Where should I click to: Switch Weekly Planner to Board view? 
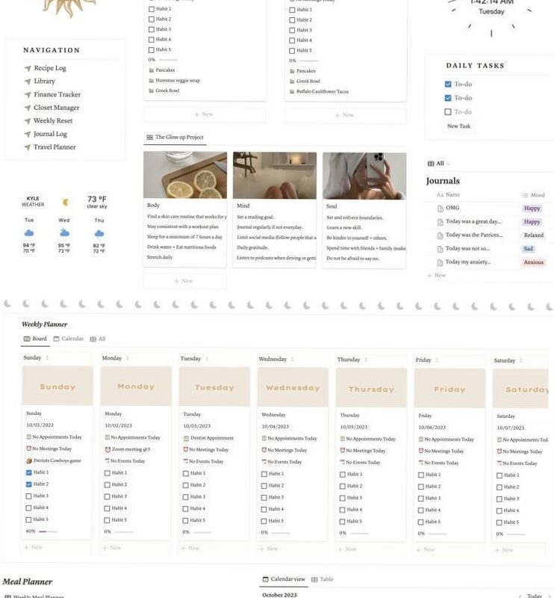point(35,339)
